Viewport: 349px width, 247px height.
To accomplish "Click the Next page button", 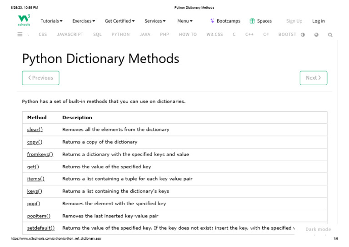I will click(x=313, y=78).
